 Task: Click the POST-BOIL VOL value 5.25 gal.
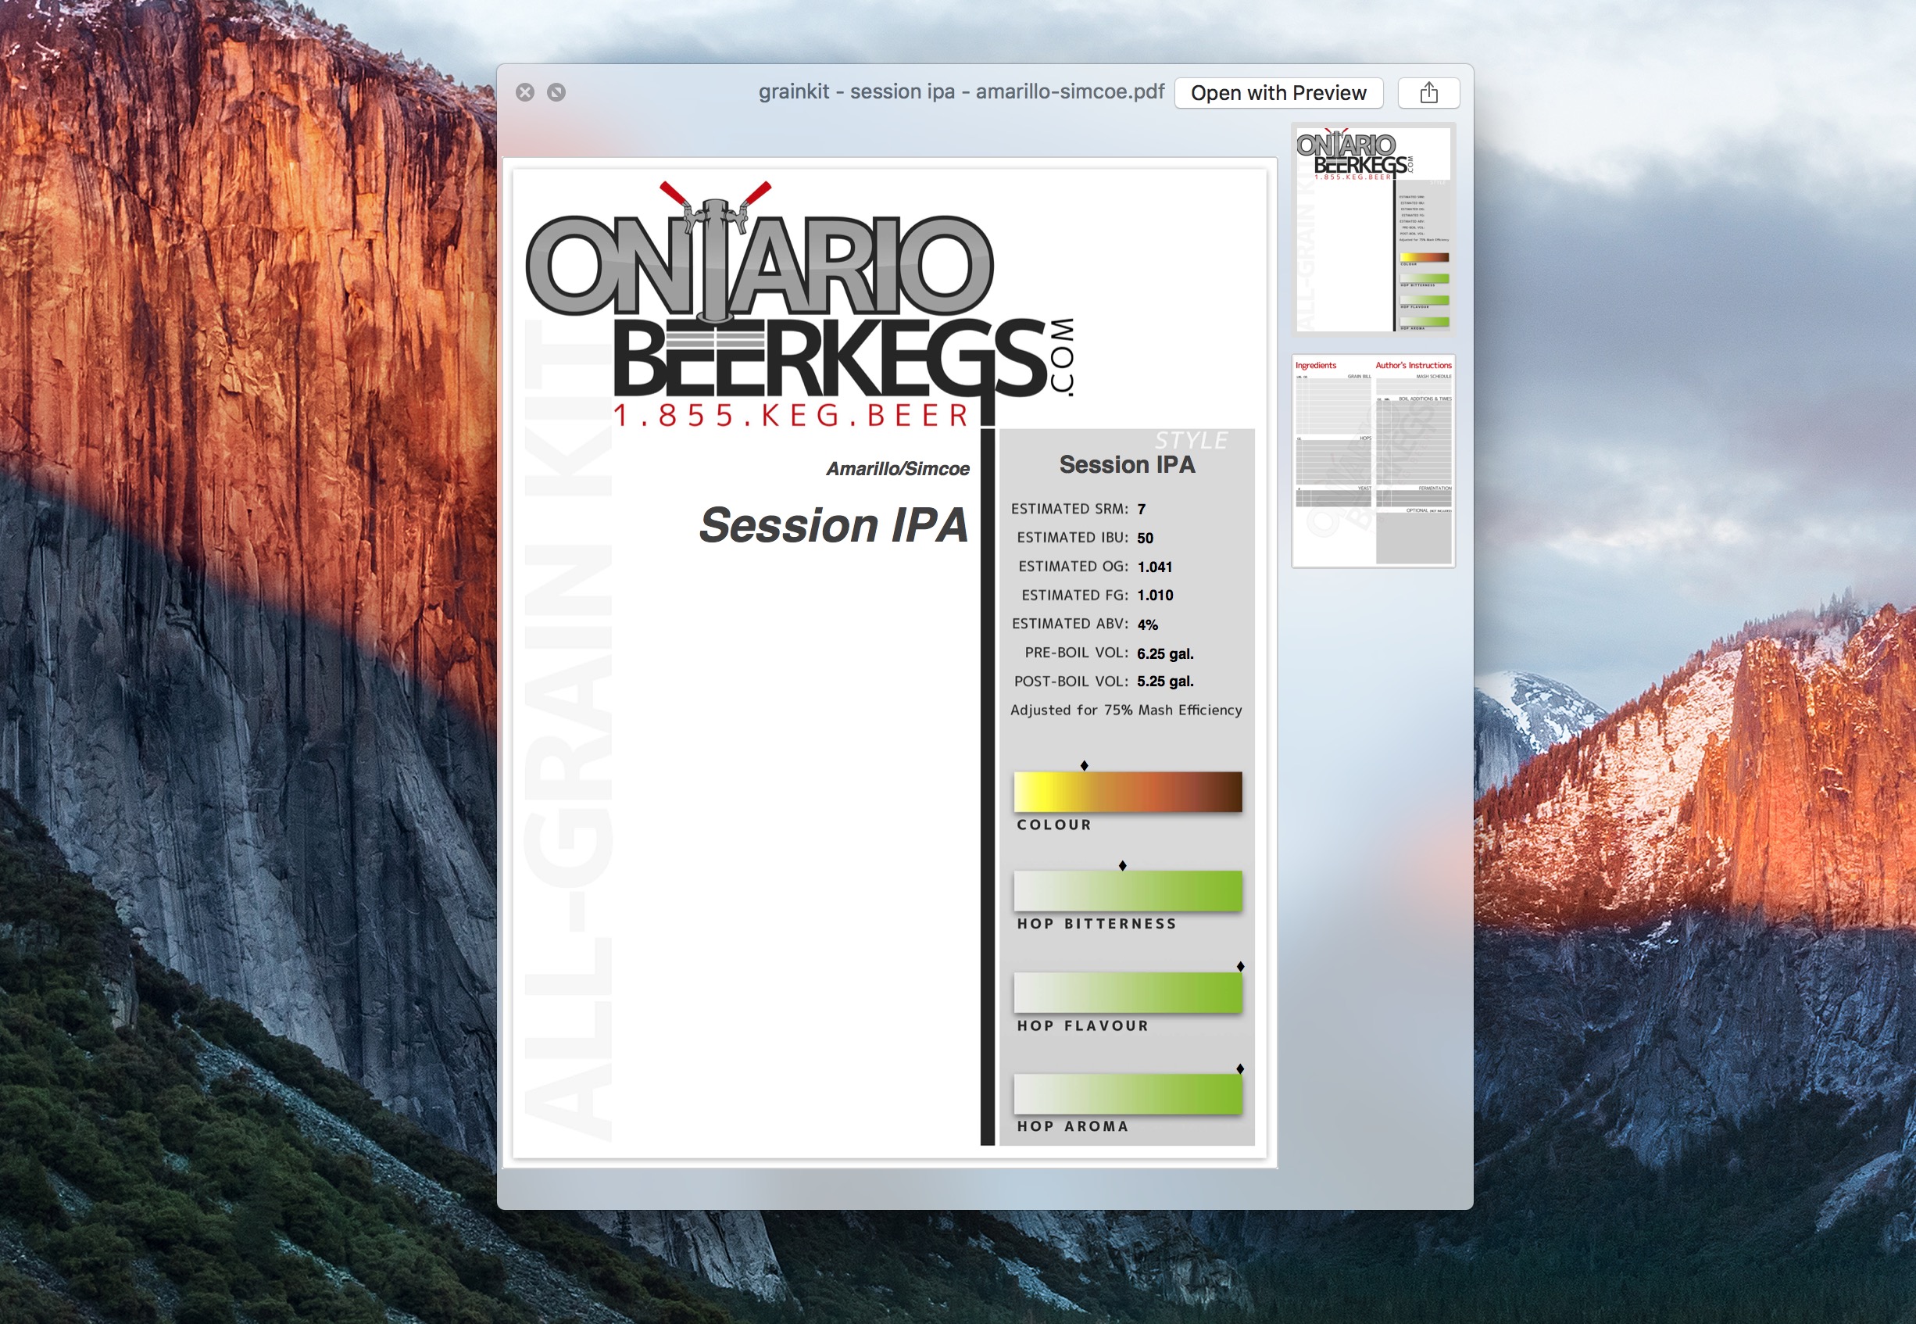pyautogui.click(x=1164, y=682)
